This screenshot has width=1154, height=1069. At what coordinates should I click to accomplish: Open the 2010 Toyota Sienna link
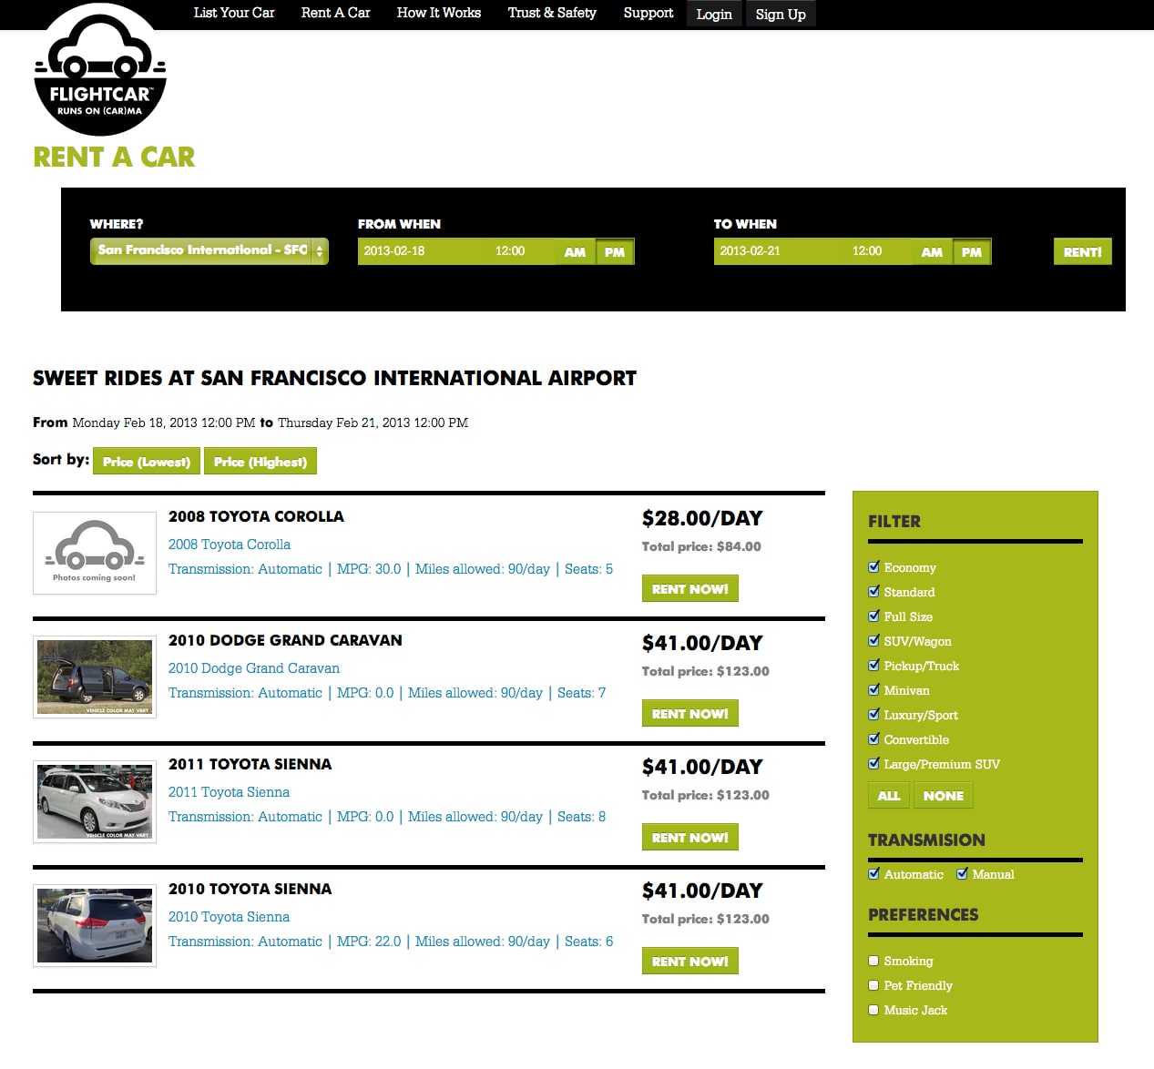(230, 917)
